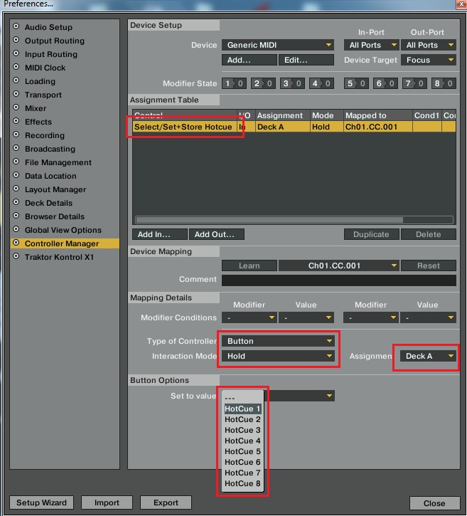Open the Ch01.CC.001 mapping dropdown
Viewport: 467px width, 516px height.
click(x=338, y=265)
